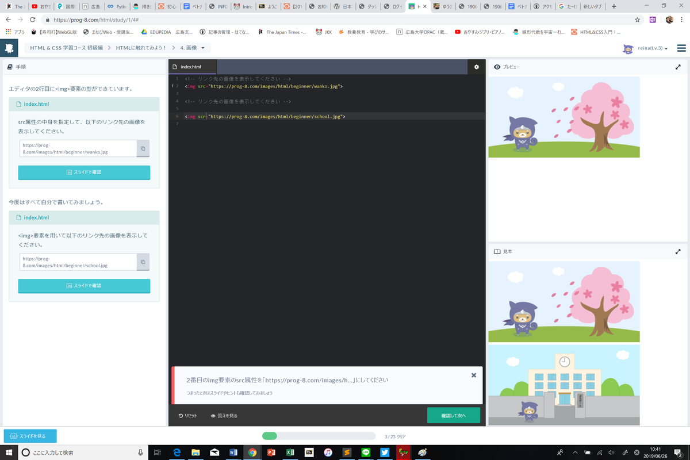Go to HTMLに触れてみよう！ breadcrumb
690x460 pixels.
point(142,48)
